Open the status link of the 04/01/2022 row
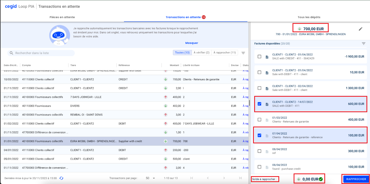Image resolution: width=370 pixels, height=184 pixels. click(x=245, y=150)
